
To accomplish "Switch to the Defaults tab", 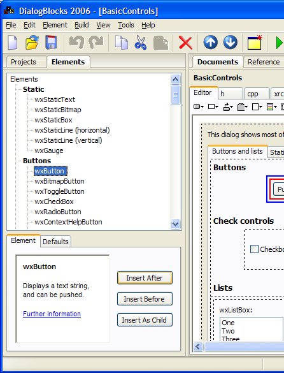I will tap(55, 242).
